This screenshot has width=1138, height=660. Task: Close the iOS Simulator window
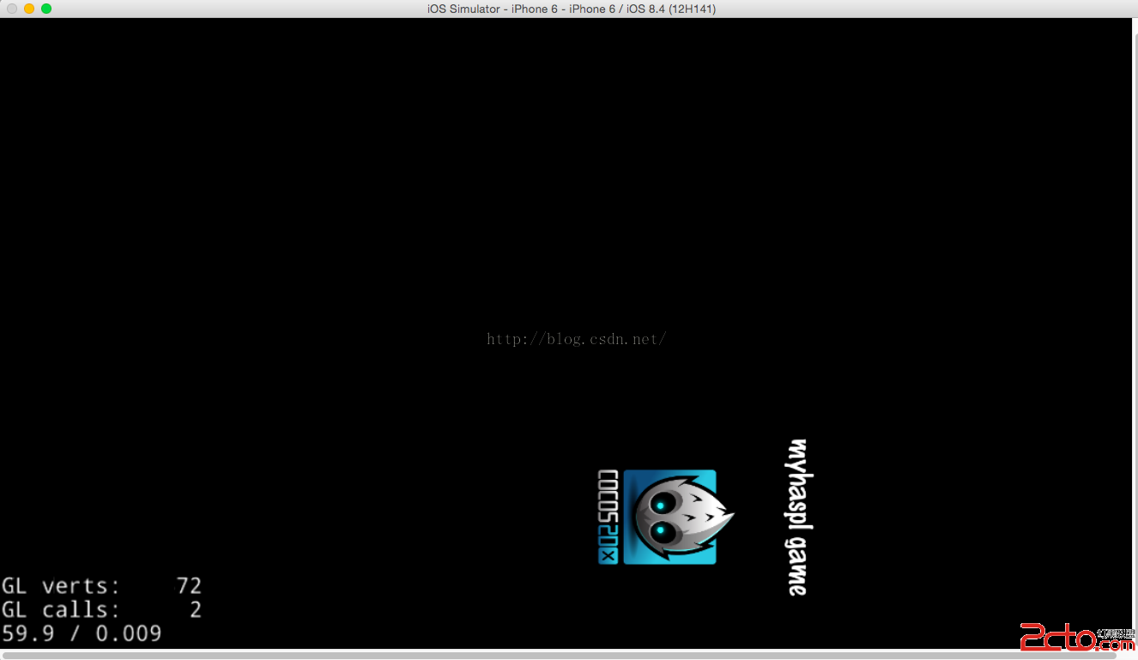click(12, 9)
